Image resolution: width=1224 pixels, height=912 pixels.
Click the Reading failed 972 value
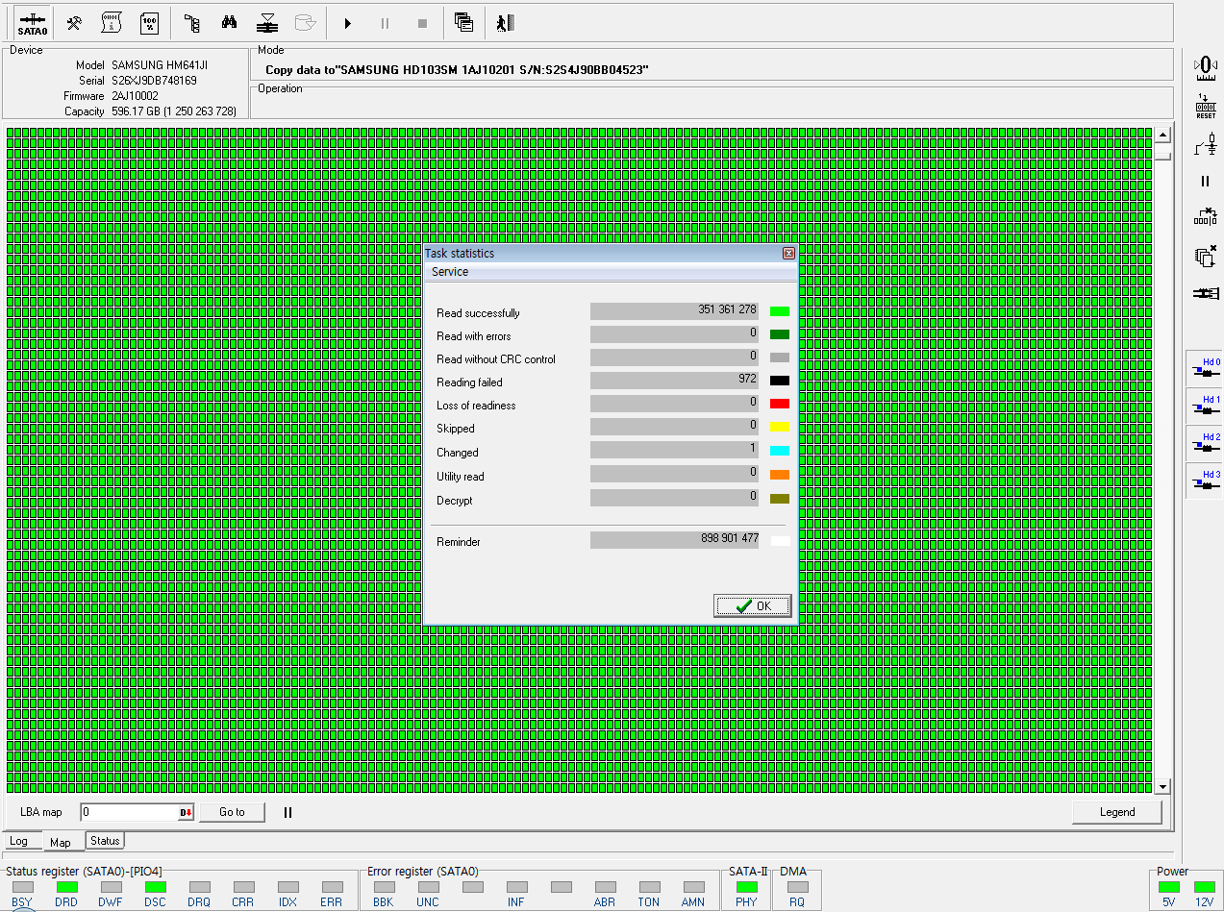(x=747, y=380)
